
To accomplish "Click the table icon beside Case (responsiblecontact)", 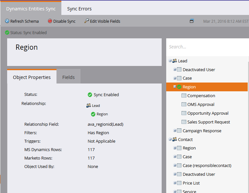I will [179, 165].
